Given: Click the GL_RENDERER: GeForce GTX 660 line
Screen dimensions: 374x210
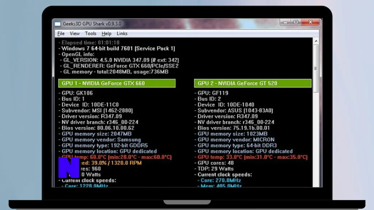Looking at the screenshot, I should [119, 66].
